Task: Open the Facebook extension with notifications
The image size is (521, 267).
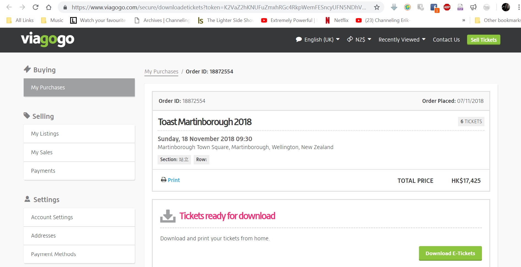Action: pos(434,7)
